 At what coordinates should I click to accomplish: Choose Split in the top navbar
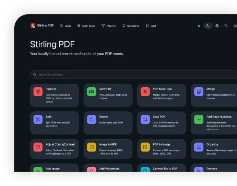tap(151, 26)
